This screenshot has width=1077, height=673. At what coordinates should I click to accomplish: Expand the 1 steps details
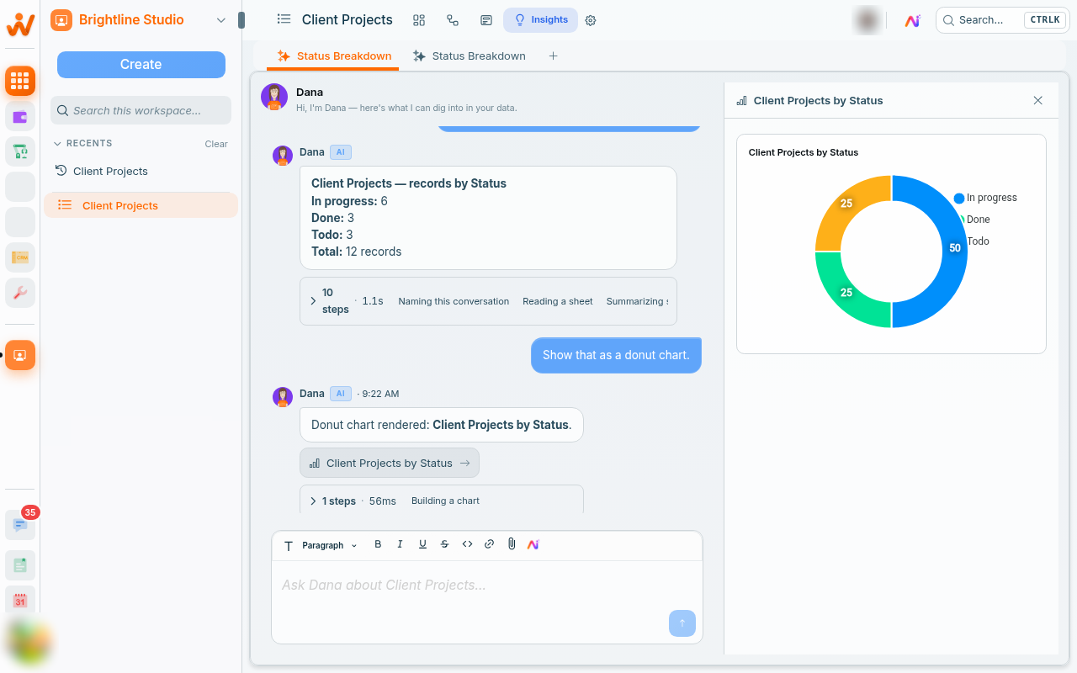point(313,501)
